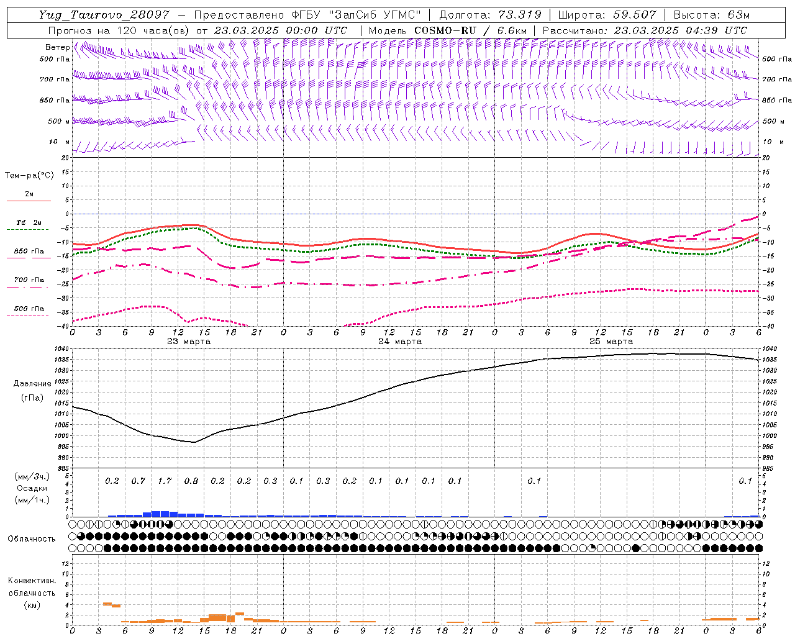Click the Td 2м dew point legend entry
Screen dimensions: 795x636
click(x=29, y=222)
